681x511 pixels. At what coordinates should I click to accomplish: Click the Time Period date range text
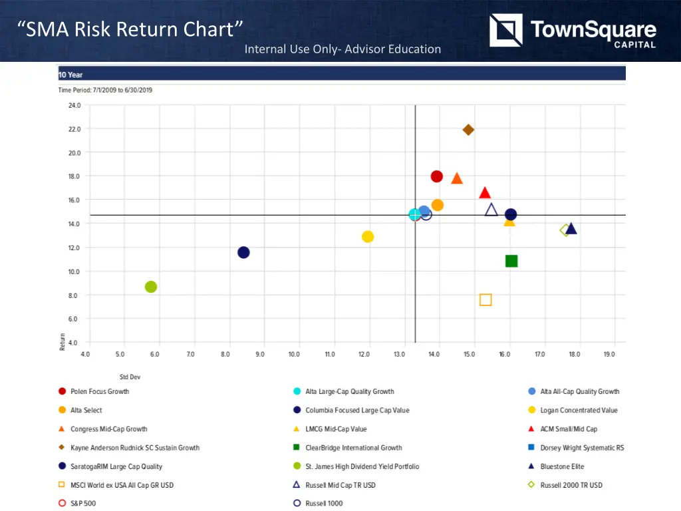click(105, 90)
